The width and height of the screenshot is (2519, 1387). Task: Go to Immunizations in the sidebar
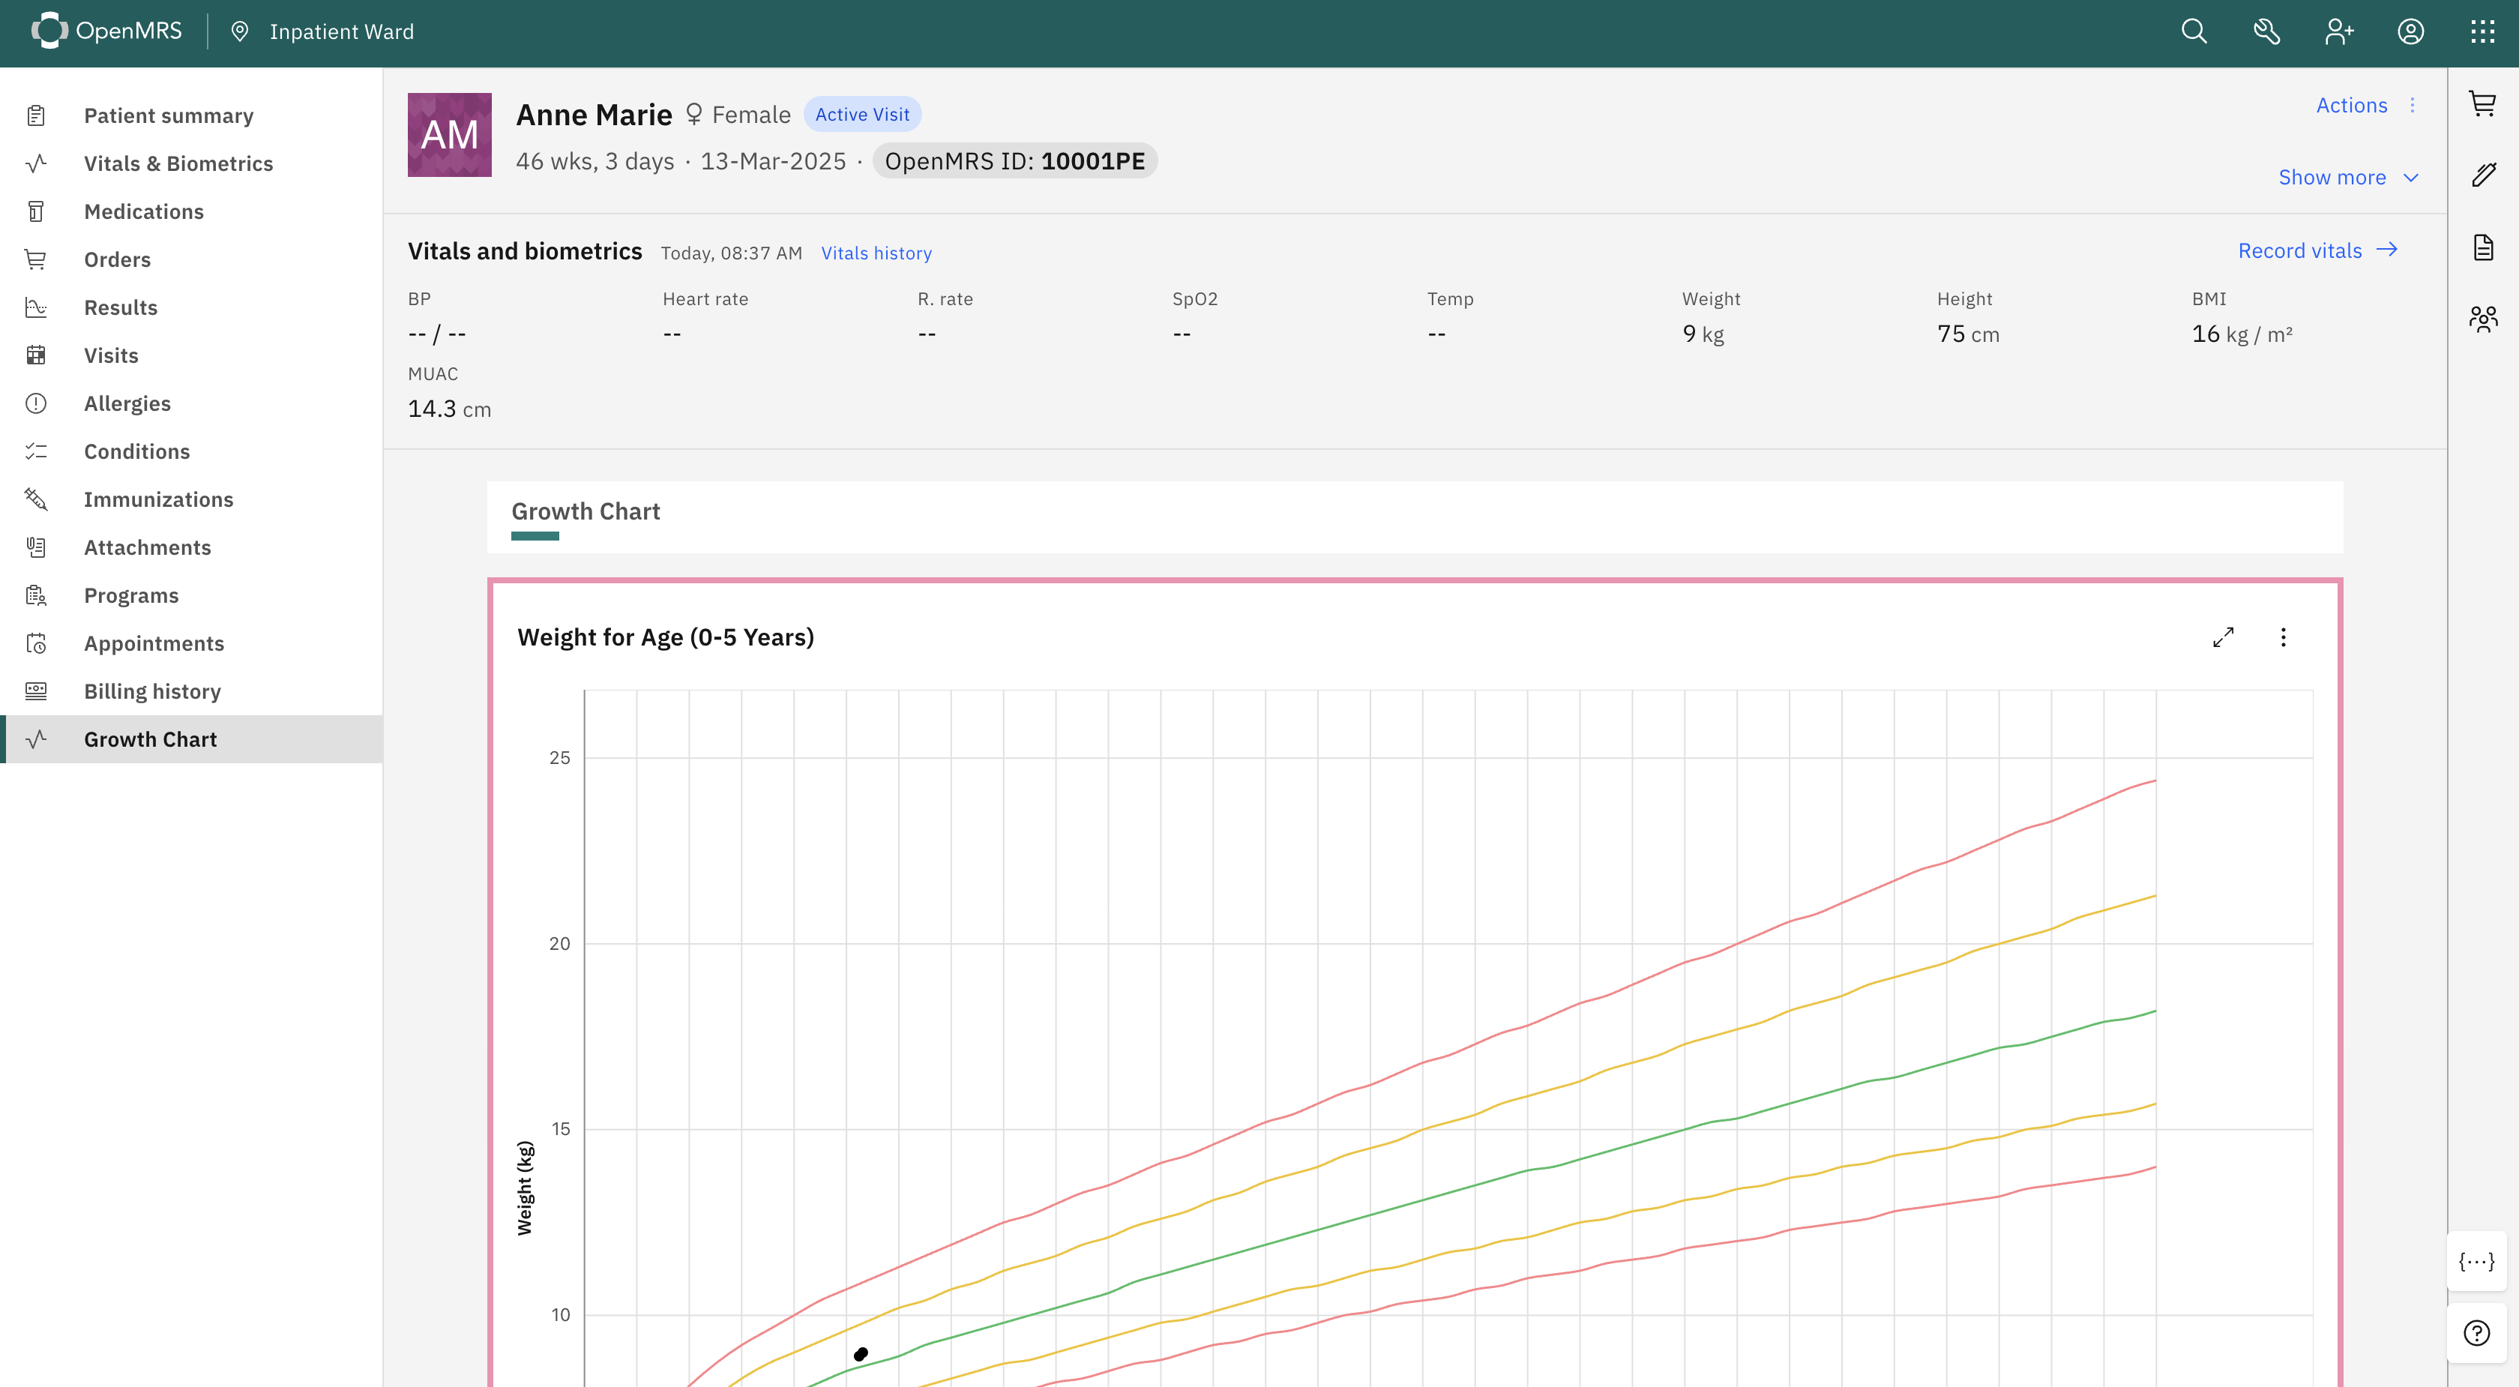158,500
